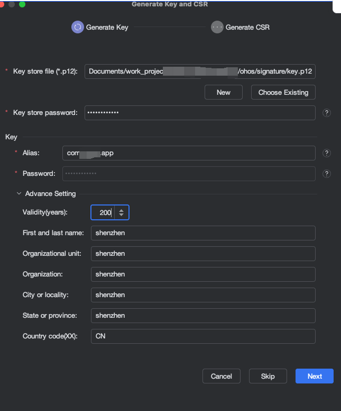
Task: Focus the State or province field
Action: click(203, 316)
